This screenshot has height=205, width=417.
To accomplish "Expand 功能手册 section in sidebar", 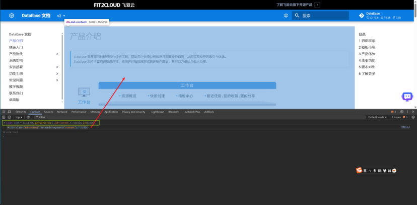I will click(57, 73).
